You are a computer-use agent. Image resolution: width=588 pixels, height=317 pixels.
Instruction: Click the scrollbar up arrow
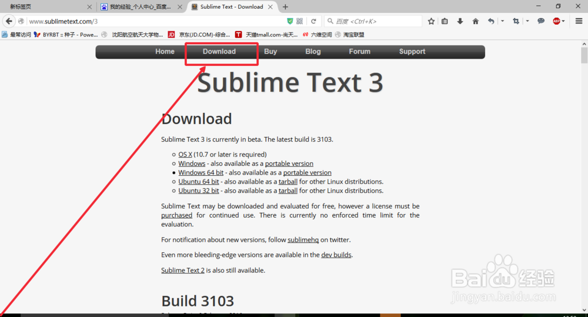point(584,44)
